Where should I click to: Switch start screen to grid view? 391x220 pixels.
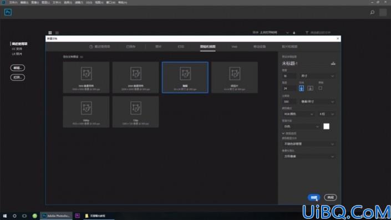click(x=50, y=33)
